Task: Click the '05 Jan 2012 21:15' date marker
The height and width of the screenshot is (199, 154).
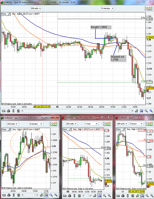Action: point(43,107)
